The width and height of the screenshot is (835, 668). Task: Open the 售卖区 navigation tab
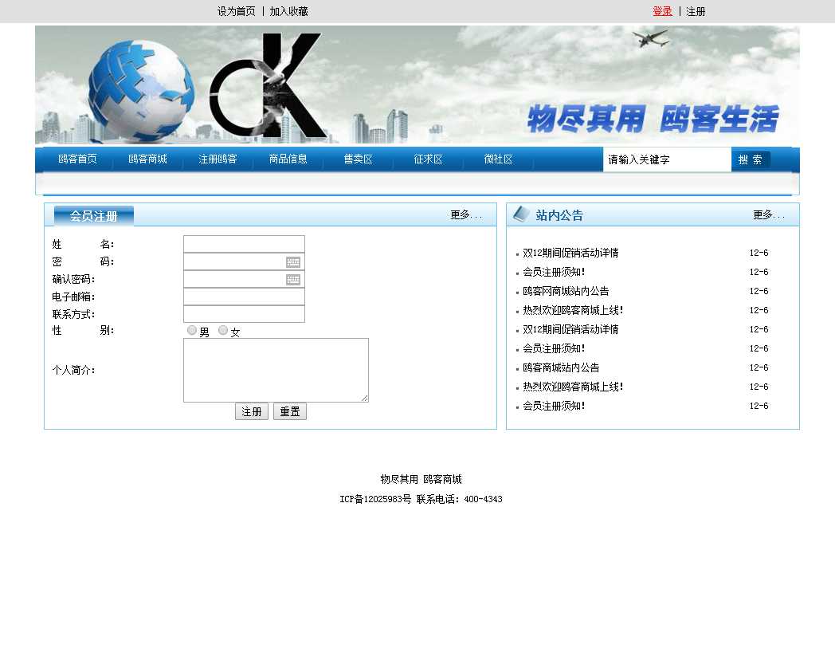pos(358,159)
